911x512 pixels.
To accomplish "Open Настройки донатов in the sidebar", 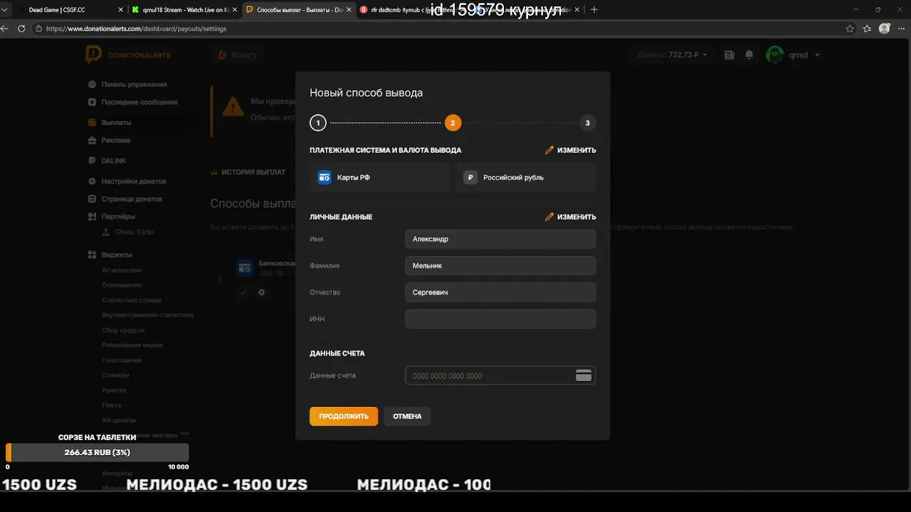I will [133, 181].
